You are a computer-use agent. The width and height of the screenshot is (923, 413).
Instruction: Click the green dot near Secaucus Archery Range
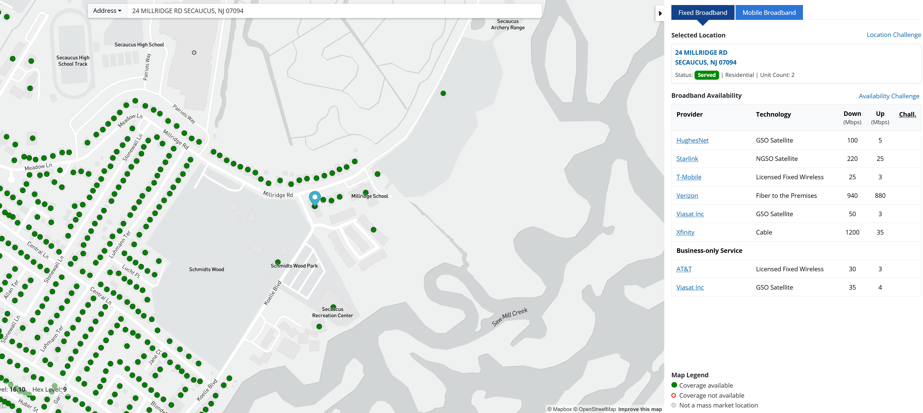click(443, 94)
